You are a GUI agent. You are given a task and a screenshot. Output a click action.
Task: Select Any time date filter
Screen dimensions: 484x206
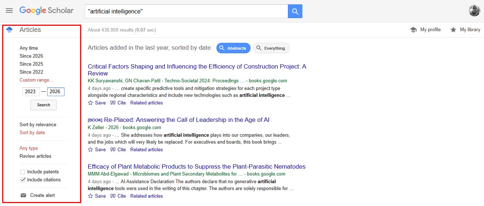pos(29,48)
